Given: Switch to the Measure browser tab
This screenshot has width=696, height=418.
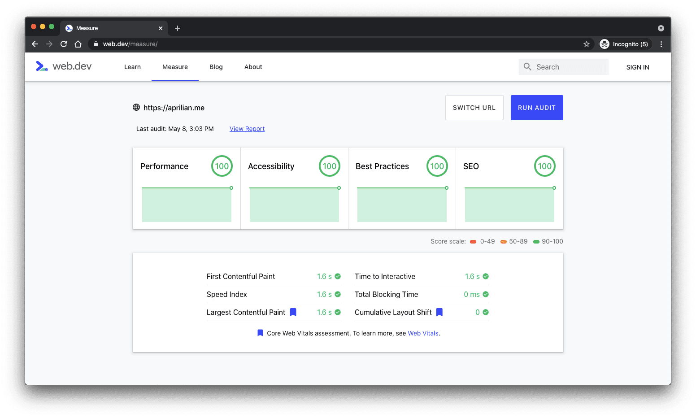Looking at the screenshot, I should click(x=114, y=28).
